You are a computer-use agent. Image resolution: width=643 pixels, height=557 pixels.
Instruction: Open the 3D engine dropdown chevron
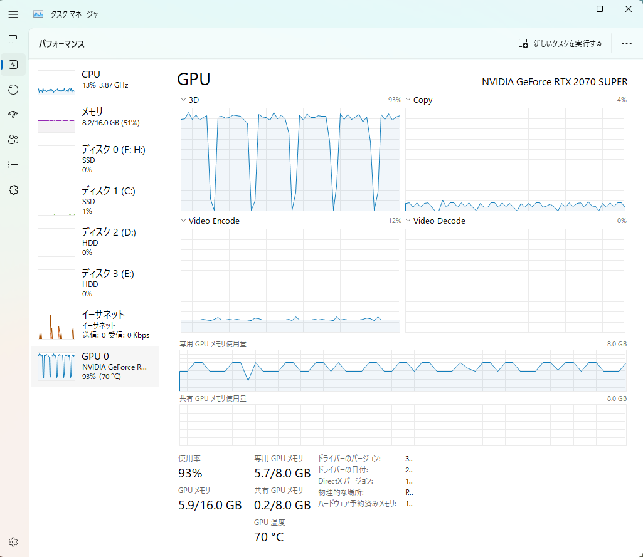click(183, 100)
